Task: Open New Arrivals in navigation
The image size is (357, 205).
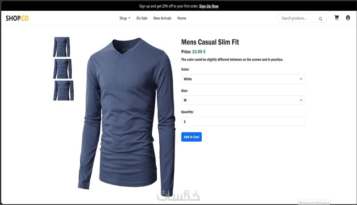Action: 162,18
